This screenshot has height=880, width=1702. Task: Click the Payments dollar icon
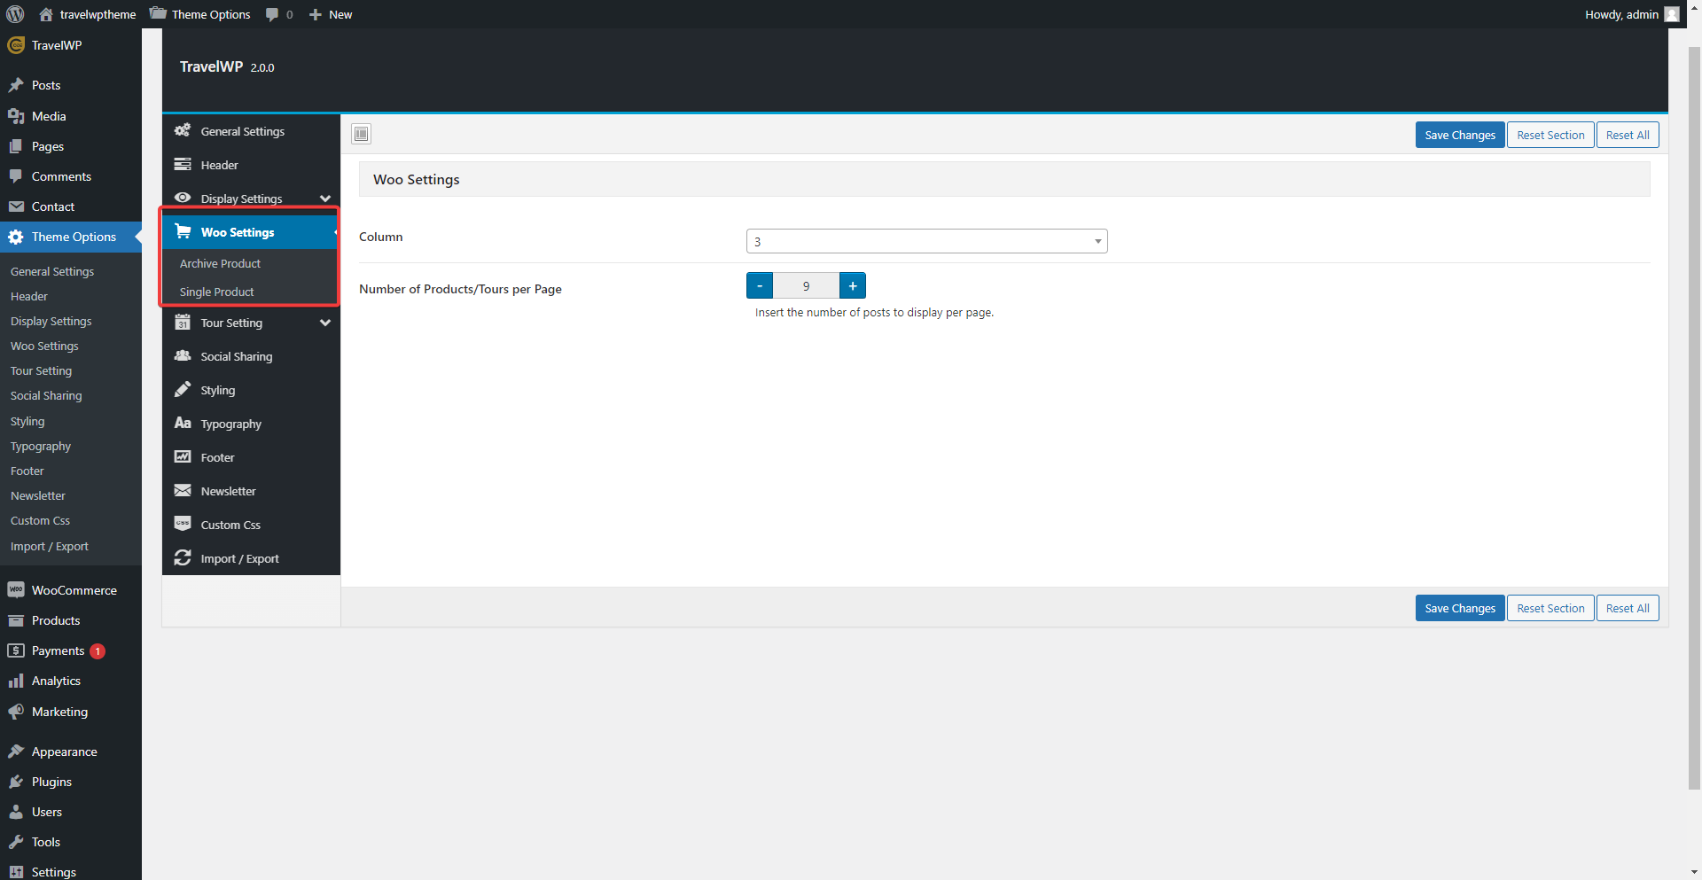coord(15,650)
